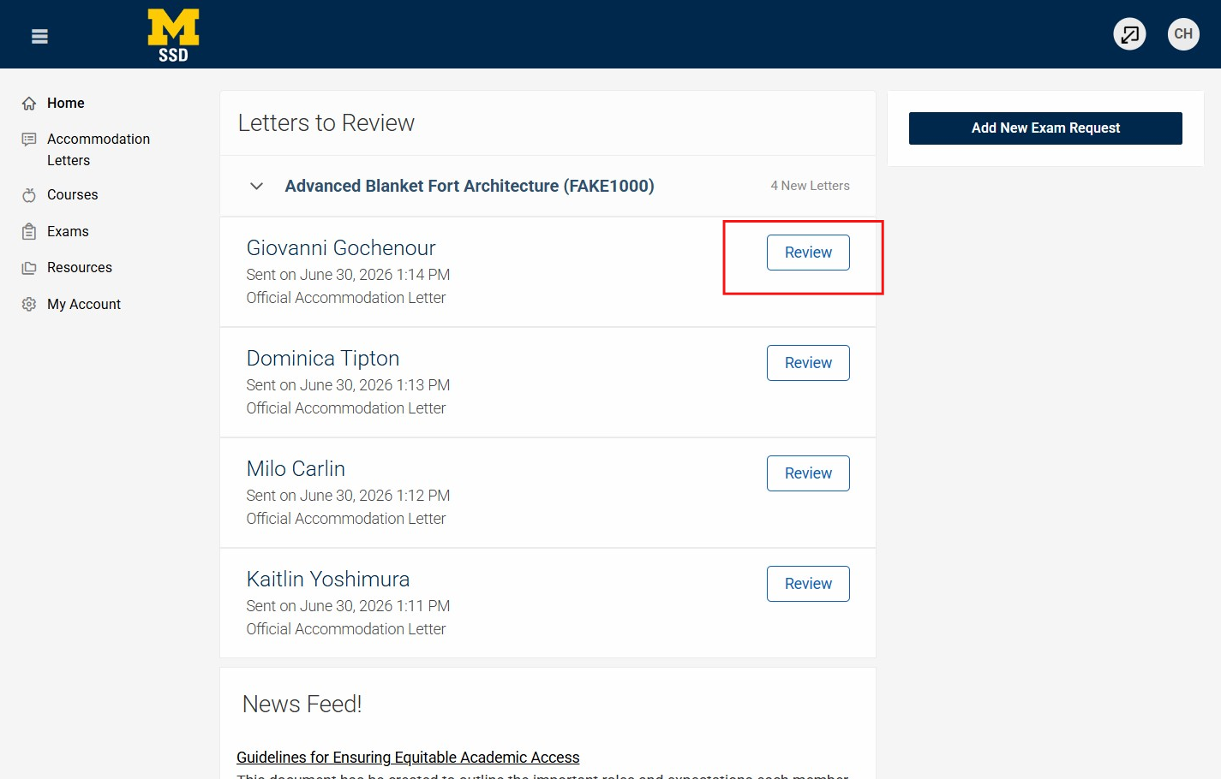Click 'Sent on June 30, 2026 1:11 PM'
Viewport: 1221px width, 779px height.
[x=348, y=606]
